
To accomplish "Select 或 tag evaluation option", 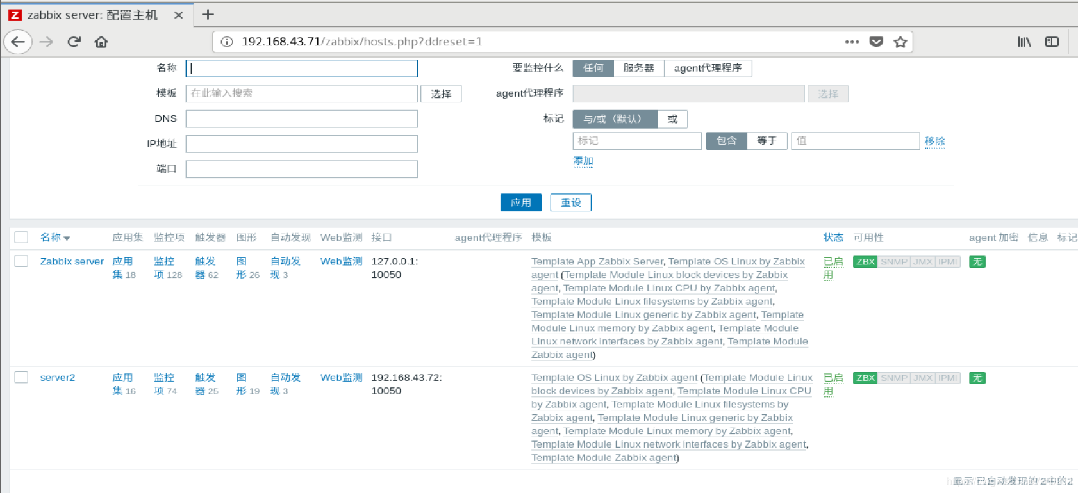I will (672, 119).
